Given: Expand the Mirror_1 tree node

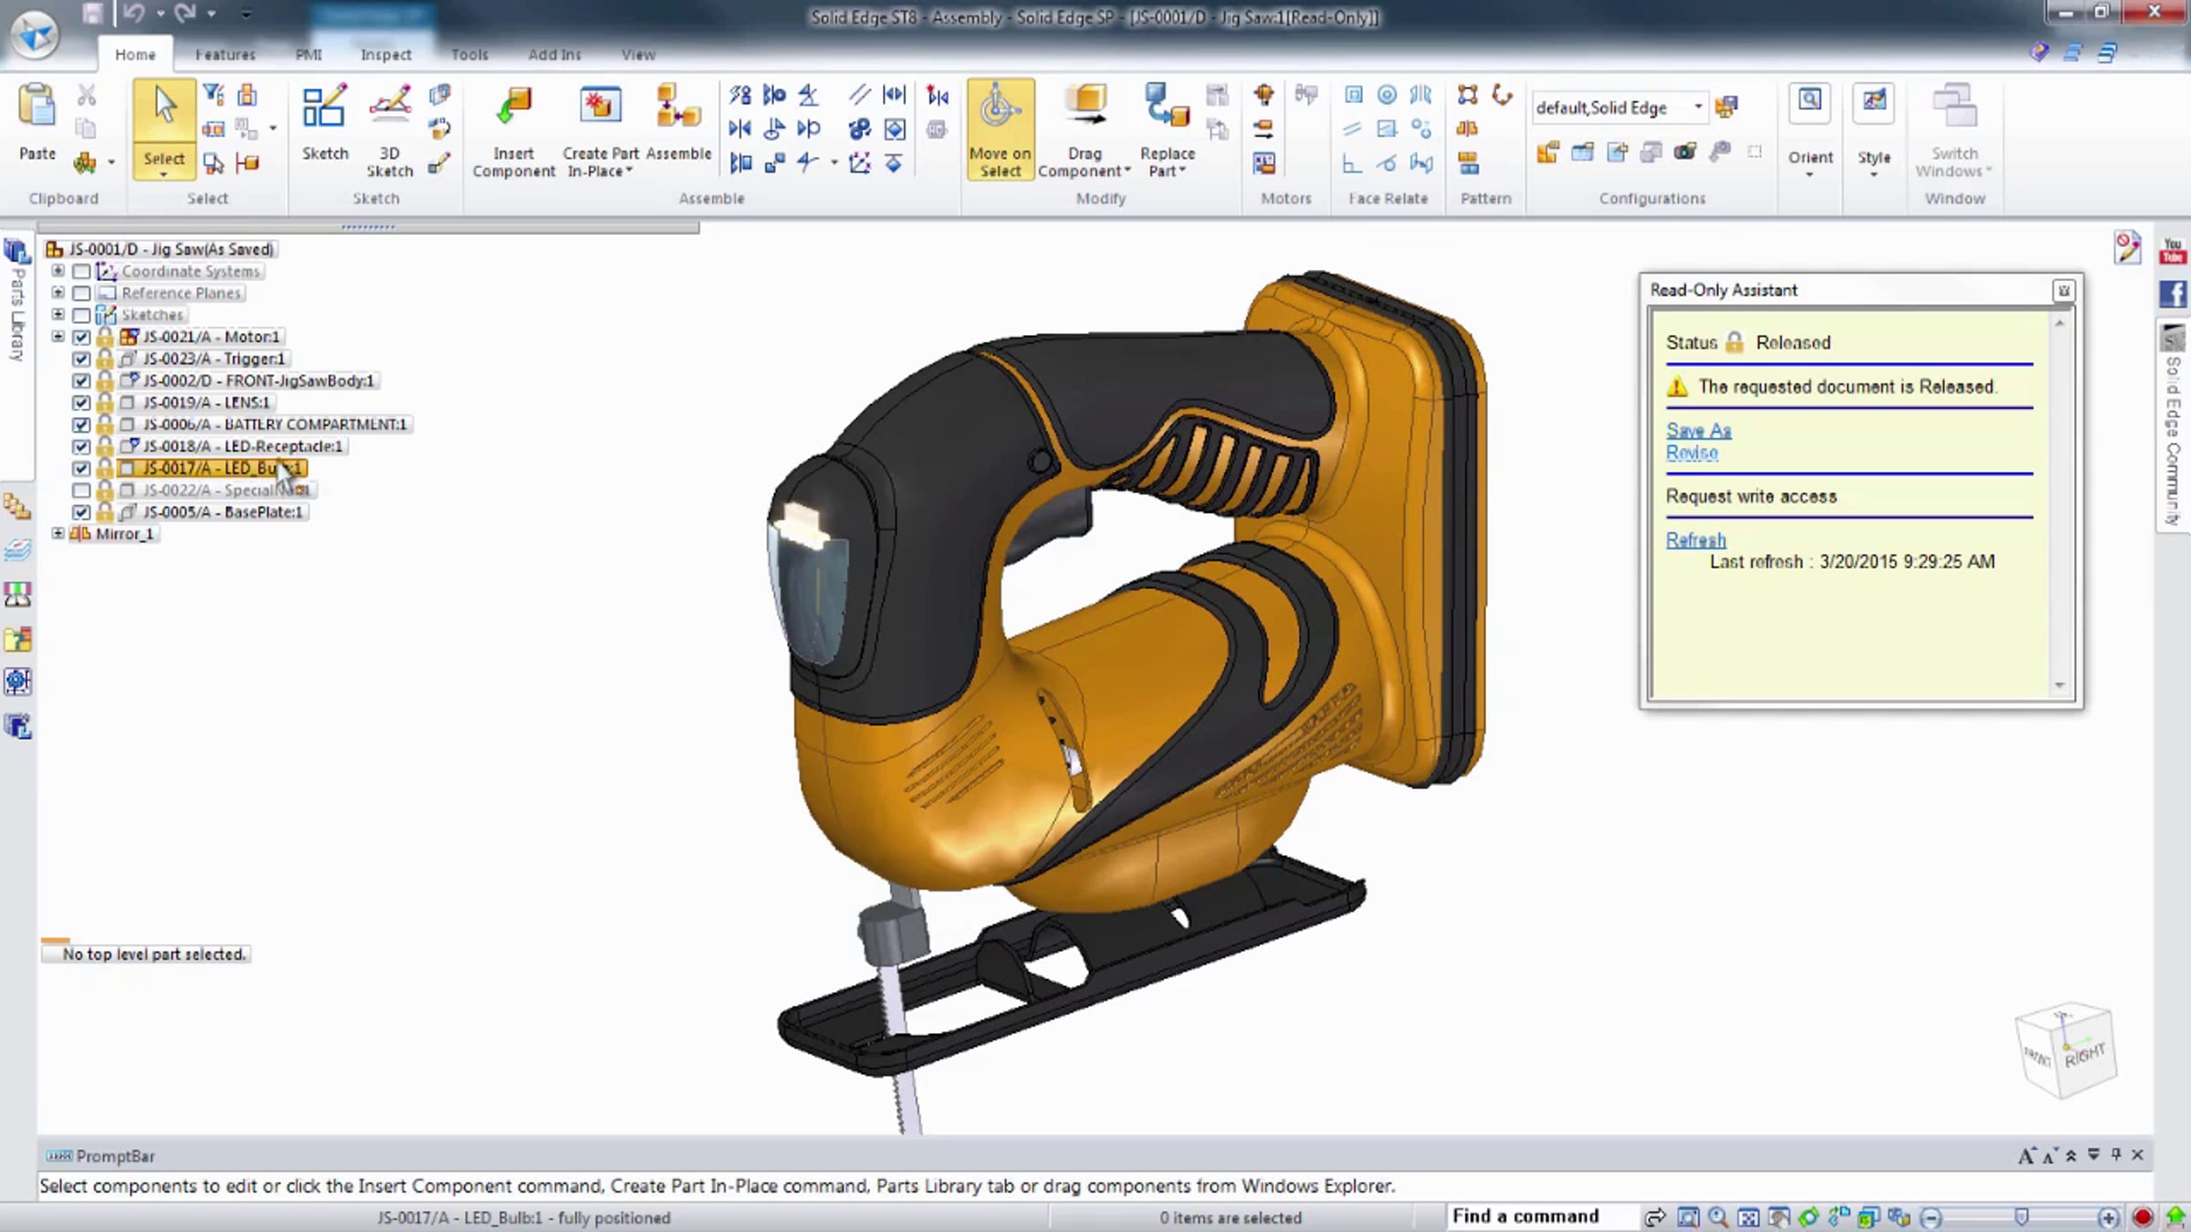Looking at the screenshot, I should (58, 533).
